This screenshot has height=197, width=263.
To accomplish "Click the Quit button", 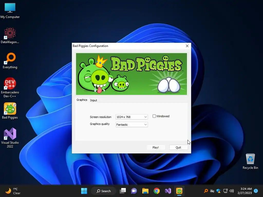I will point(178,147).
